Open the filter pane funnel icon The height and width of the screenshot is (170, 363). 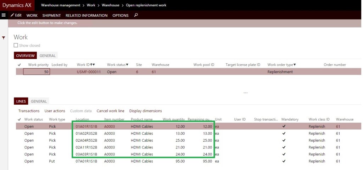(x=4, y=37)
